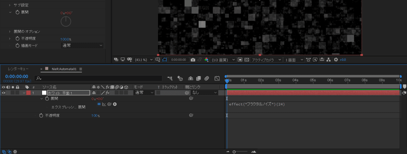
Task: Open the 親とリンク なし dropdown
Action: pyautogui.click(x=204, y=93)
